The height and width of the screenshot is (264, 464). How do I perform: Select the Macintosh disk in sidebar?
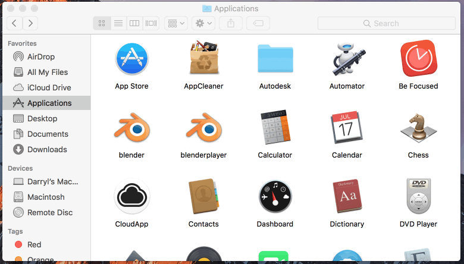pos(46,197)
